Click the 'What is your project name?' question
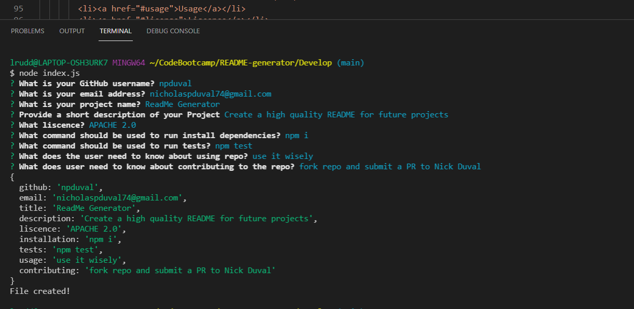 [x=80, y=104]
